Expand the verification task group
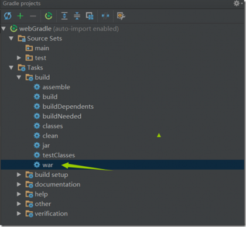 pyautogui.click(x=19, y=214)
